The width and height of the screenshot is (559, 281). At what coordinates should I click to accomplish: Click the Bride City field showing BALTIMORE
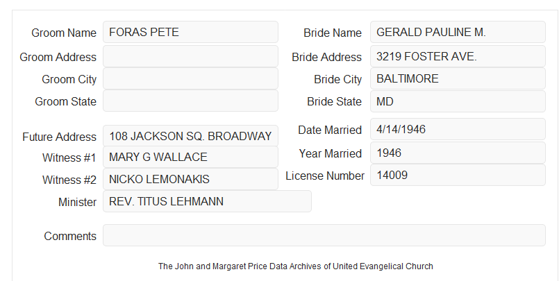tap(458, 78)
